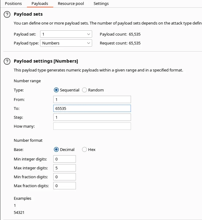Screen dimensions: 202x220
Task: Click the From number field
Action: tap(92, 99)
